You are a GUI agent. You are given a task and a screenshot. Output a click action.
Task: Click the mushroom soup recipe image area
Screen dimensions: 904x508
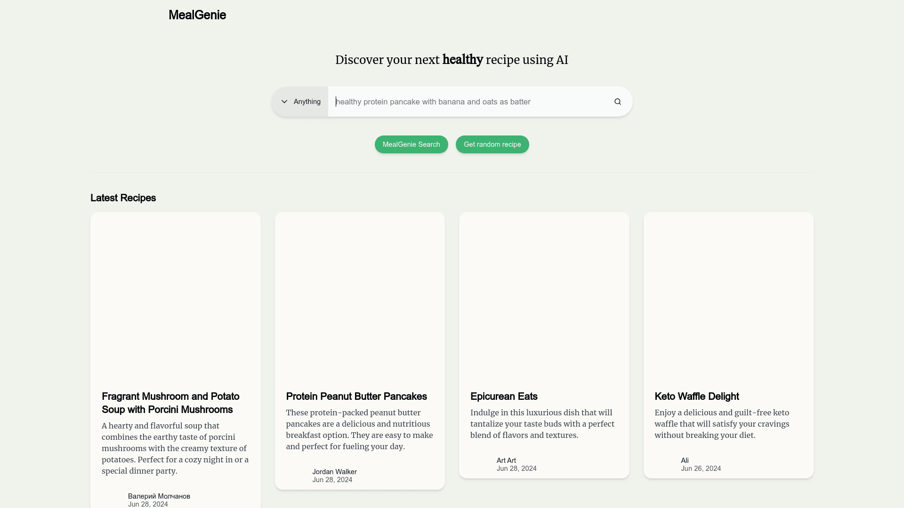tap(175, 296)
